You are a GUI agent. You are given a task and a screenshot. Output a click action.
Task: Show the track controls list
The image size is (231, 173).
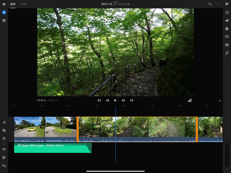[4, 157]
